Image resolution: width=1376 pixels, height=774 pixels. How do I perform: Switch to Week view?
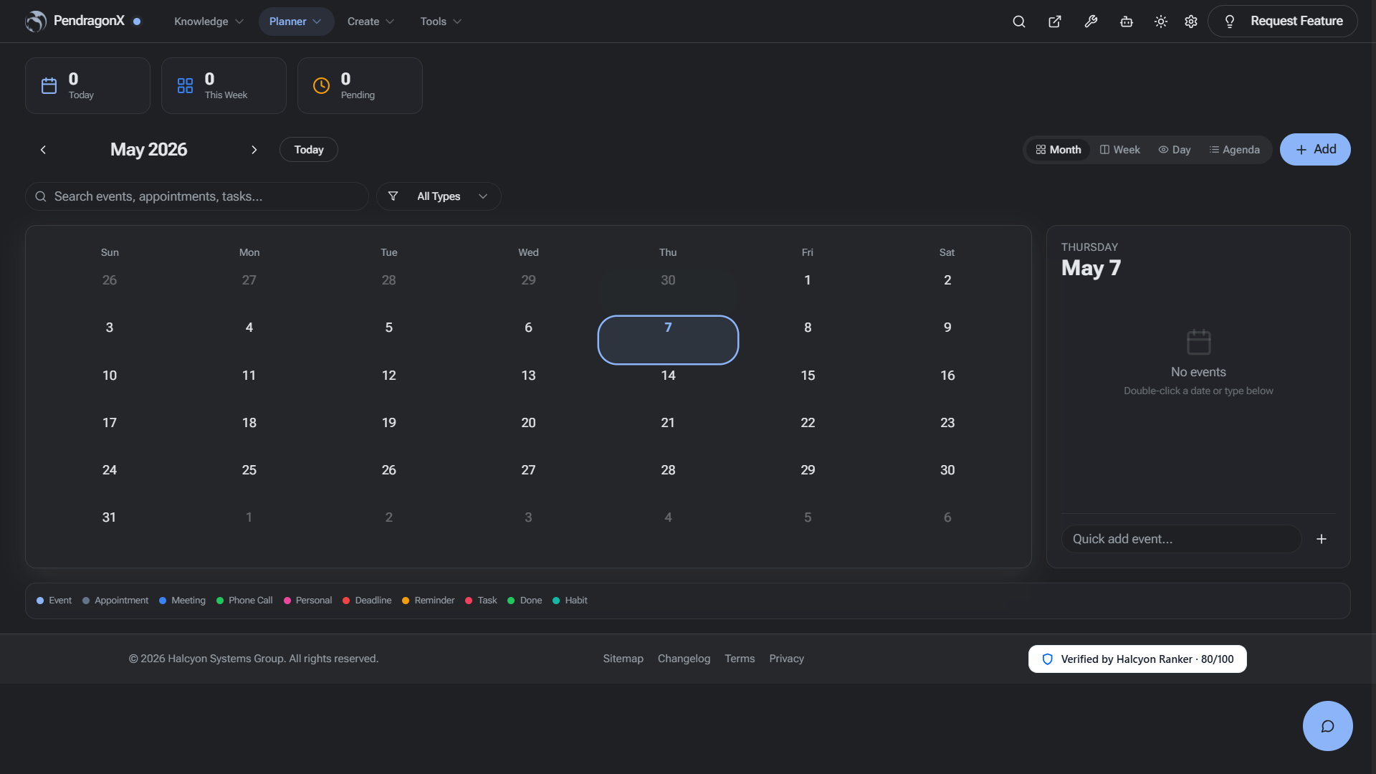1120,150
